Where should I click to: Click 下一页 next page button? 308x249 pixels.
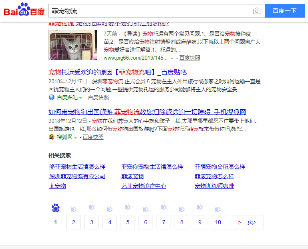pos(246,222)
